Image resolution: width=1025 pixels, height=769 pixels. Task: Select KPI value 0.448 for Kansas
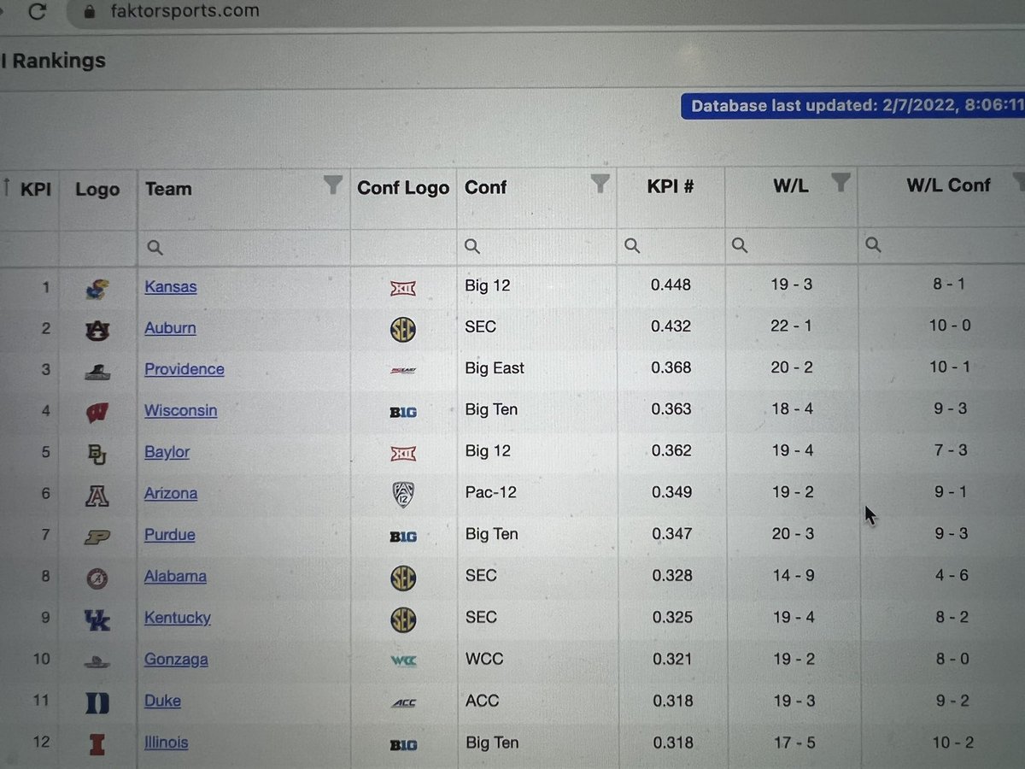coord(671,285)
